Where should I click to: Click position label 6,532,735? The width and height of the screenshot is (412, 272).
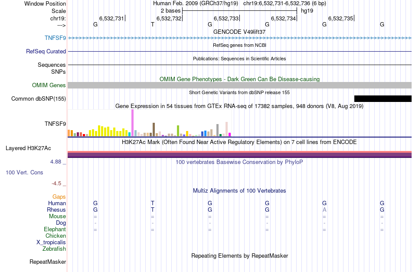tap(340, 18)
